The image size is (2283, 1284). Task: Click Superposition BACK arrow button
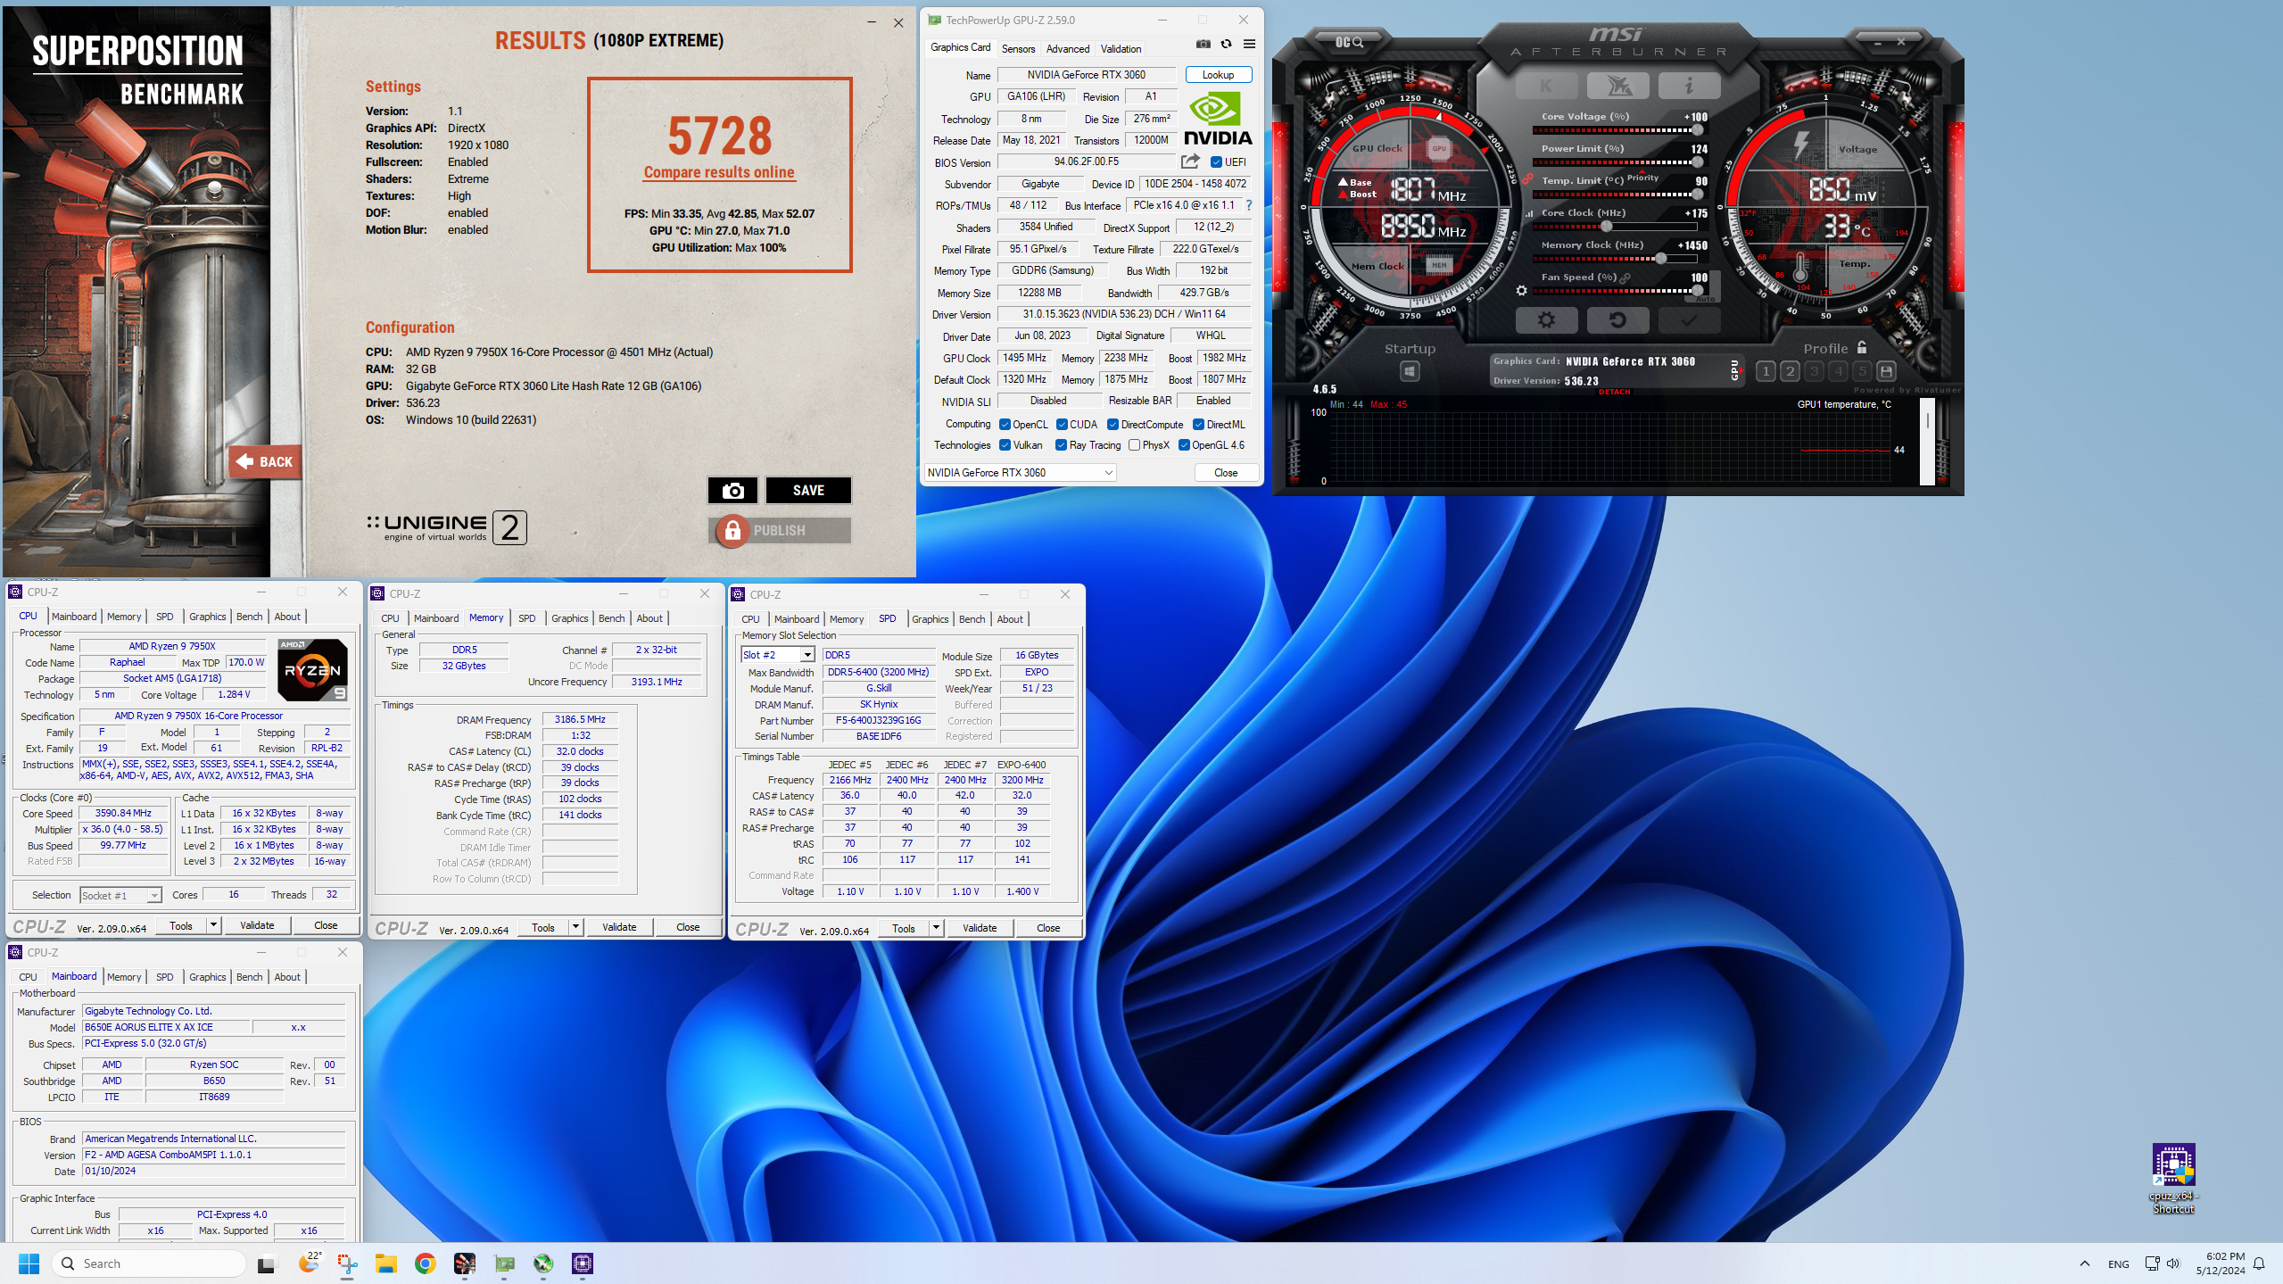(265, 461)
